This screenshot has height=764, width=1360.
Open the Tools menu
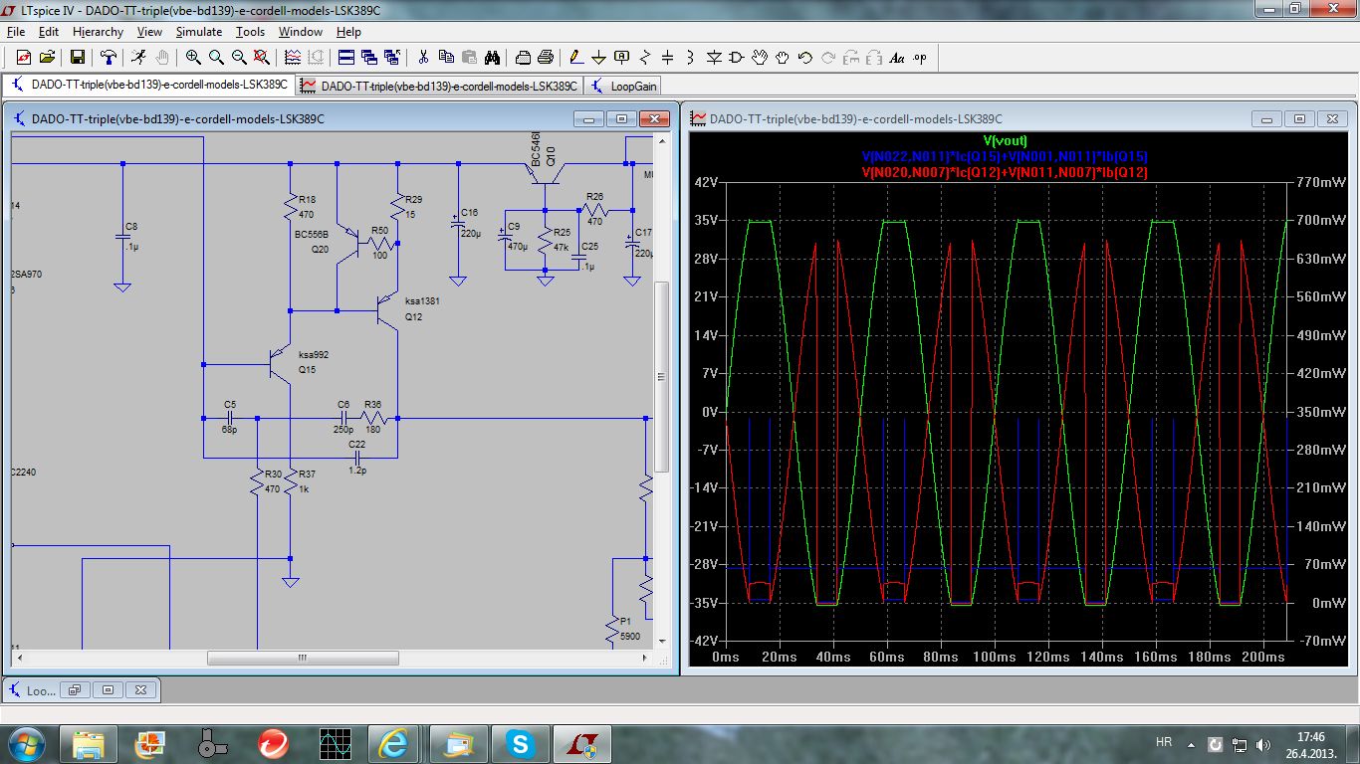(250, 32)
